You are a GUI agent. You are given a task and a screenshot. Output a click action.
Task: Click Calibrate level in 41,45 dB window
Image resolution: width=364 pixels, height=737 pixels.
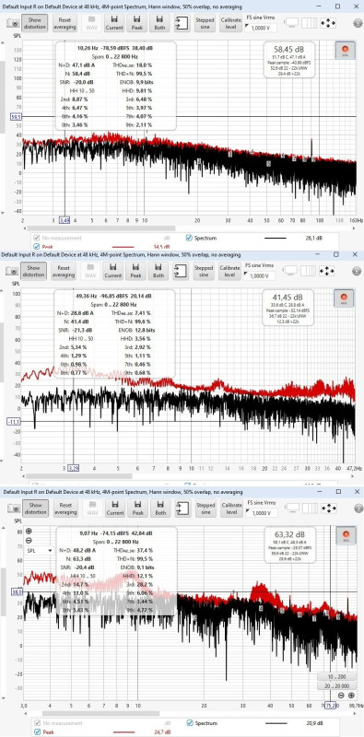[229, 271]
